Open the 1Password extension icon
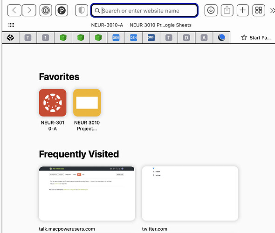 (46, 11)
